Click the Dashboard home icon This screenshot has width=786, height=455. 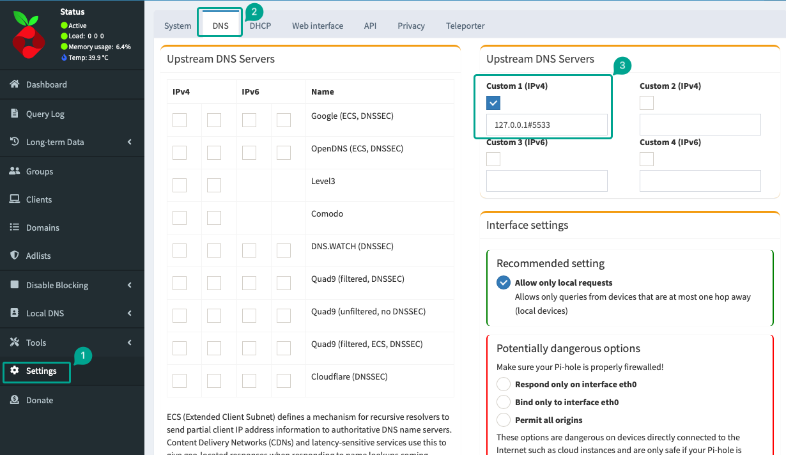click(x=15, y=84)
